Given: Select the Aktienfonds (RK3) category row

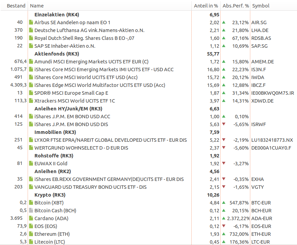Looking at the screenshot, I should [x=149, y=54].
